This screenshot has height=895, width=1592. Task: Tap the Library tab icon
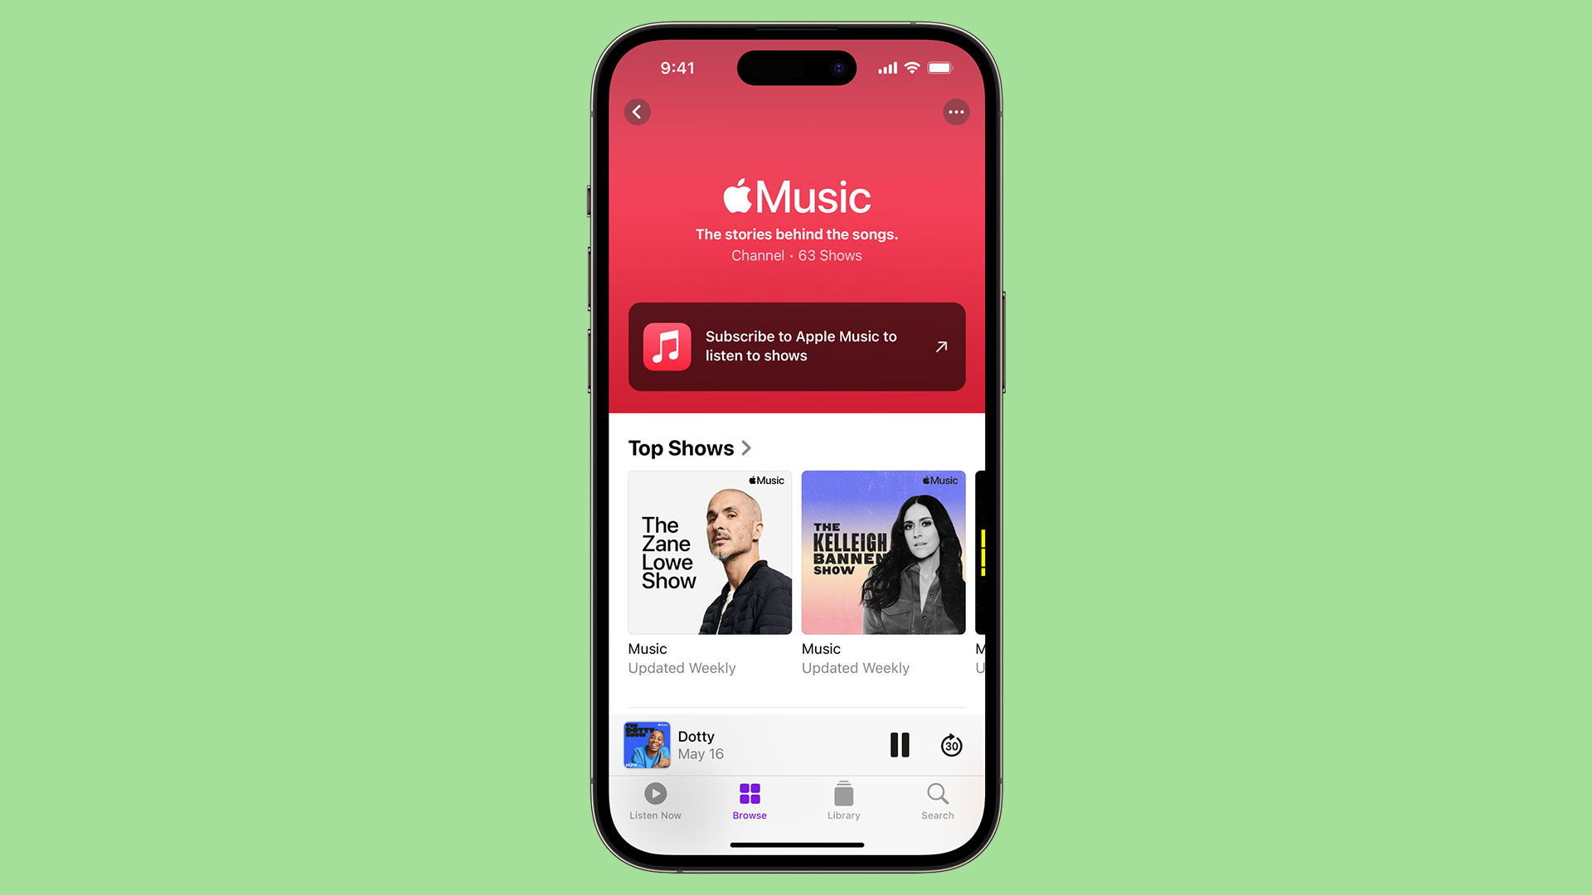pos(843,799)
